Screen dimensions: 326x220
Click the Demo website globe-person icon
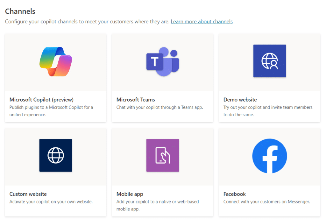point(269,61)
